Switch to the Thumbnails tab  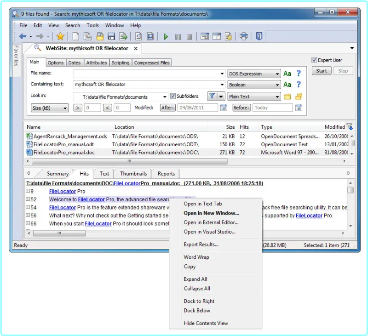point(133,173)
